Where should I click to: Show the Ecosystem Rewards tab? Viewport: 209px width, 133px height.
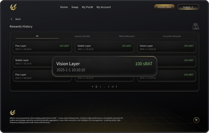click(172, 36)
